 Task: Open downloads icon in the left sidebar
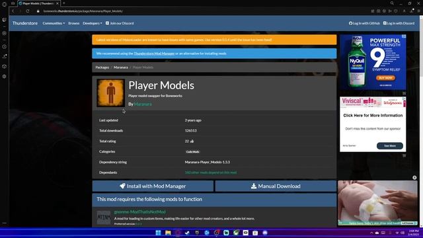pos(5,56)
